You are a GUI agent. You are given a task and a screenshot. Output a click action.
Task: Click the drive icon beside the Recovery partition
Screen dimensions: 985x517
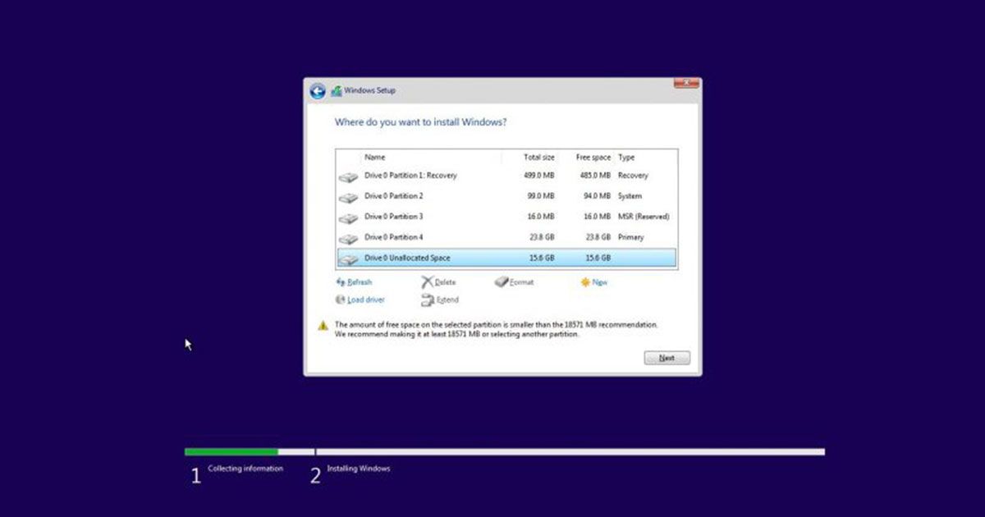coord(349,175)
